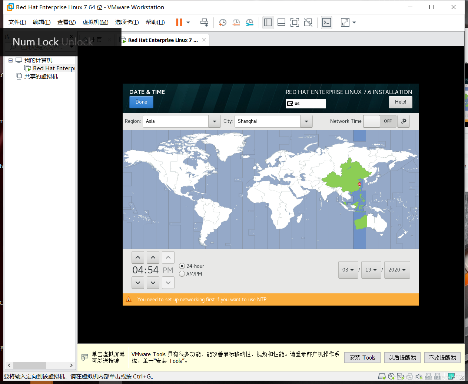Click the NTP networking warning icon
Screen dimensions: 468x384
point(129,300)
